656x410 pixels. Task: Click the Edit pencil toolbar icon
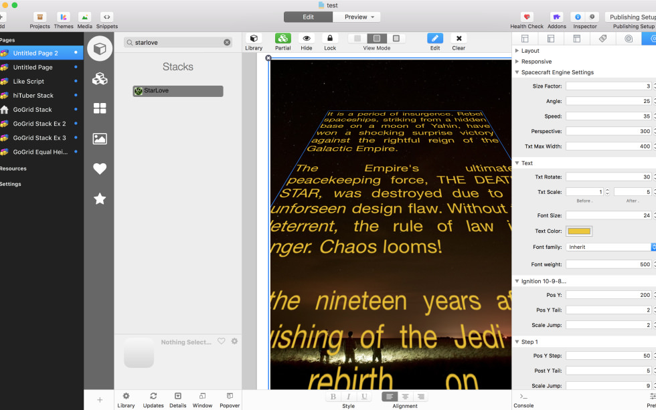point(435,38)
